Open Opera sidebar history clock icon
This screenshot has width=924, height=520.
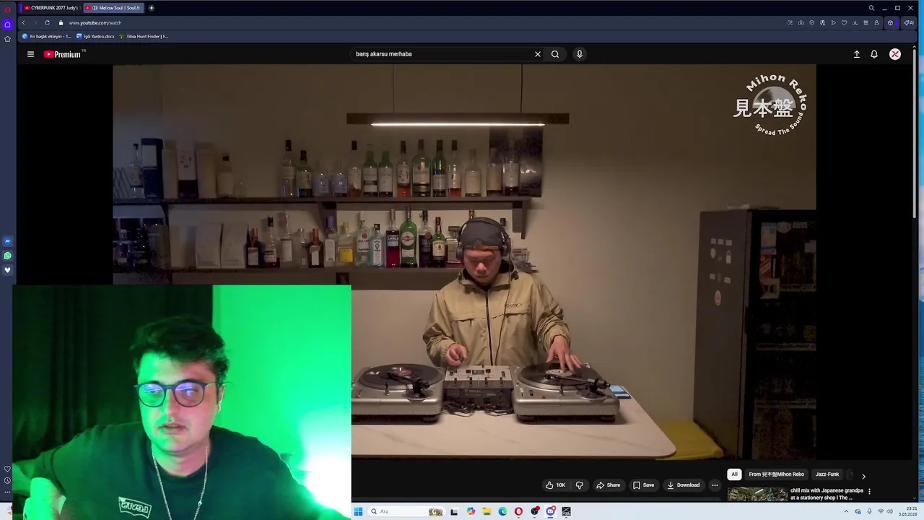(x=7, y=480)
